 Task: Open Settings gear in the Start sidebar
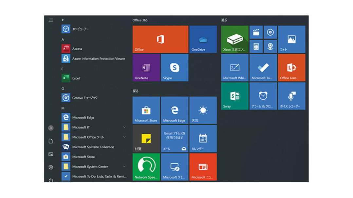[x=51, y=167]
